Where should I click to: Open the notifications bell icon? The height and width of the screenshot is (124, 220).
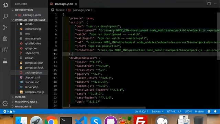point(215,111)
